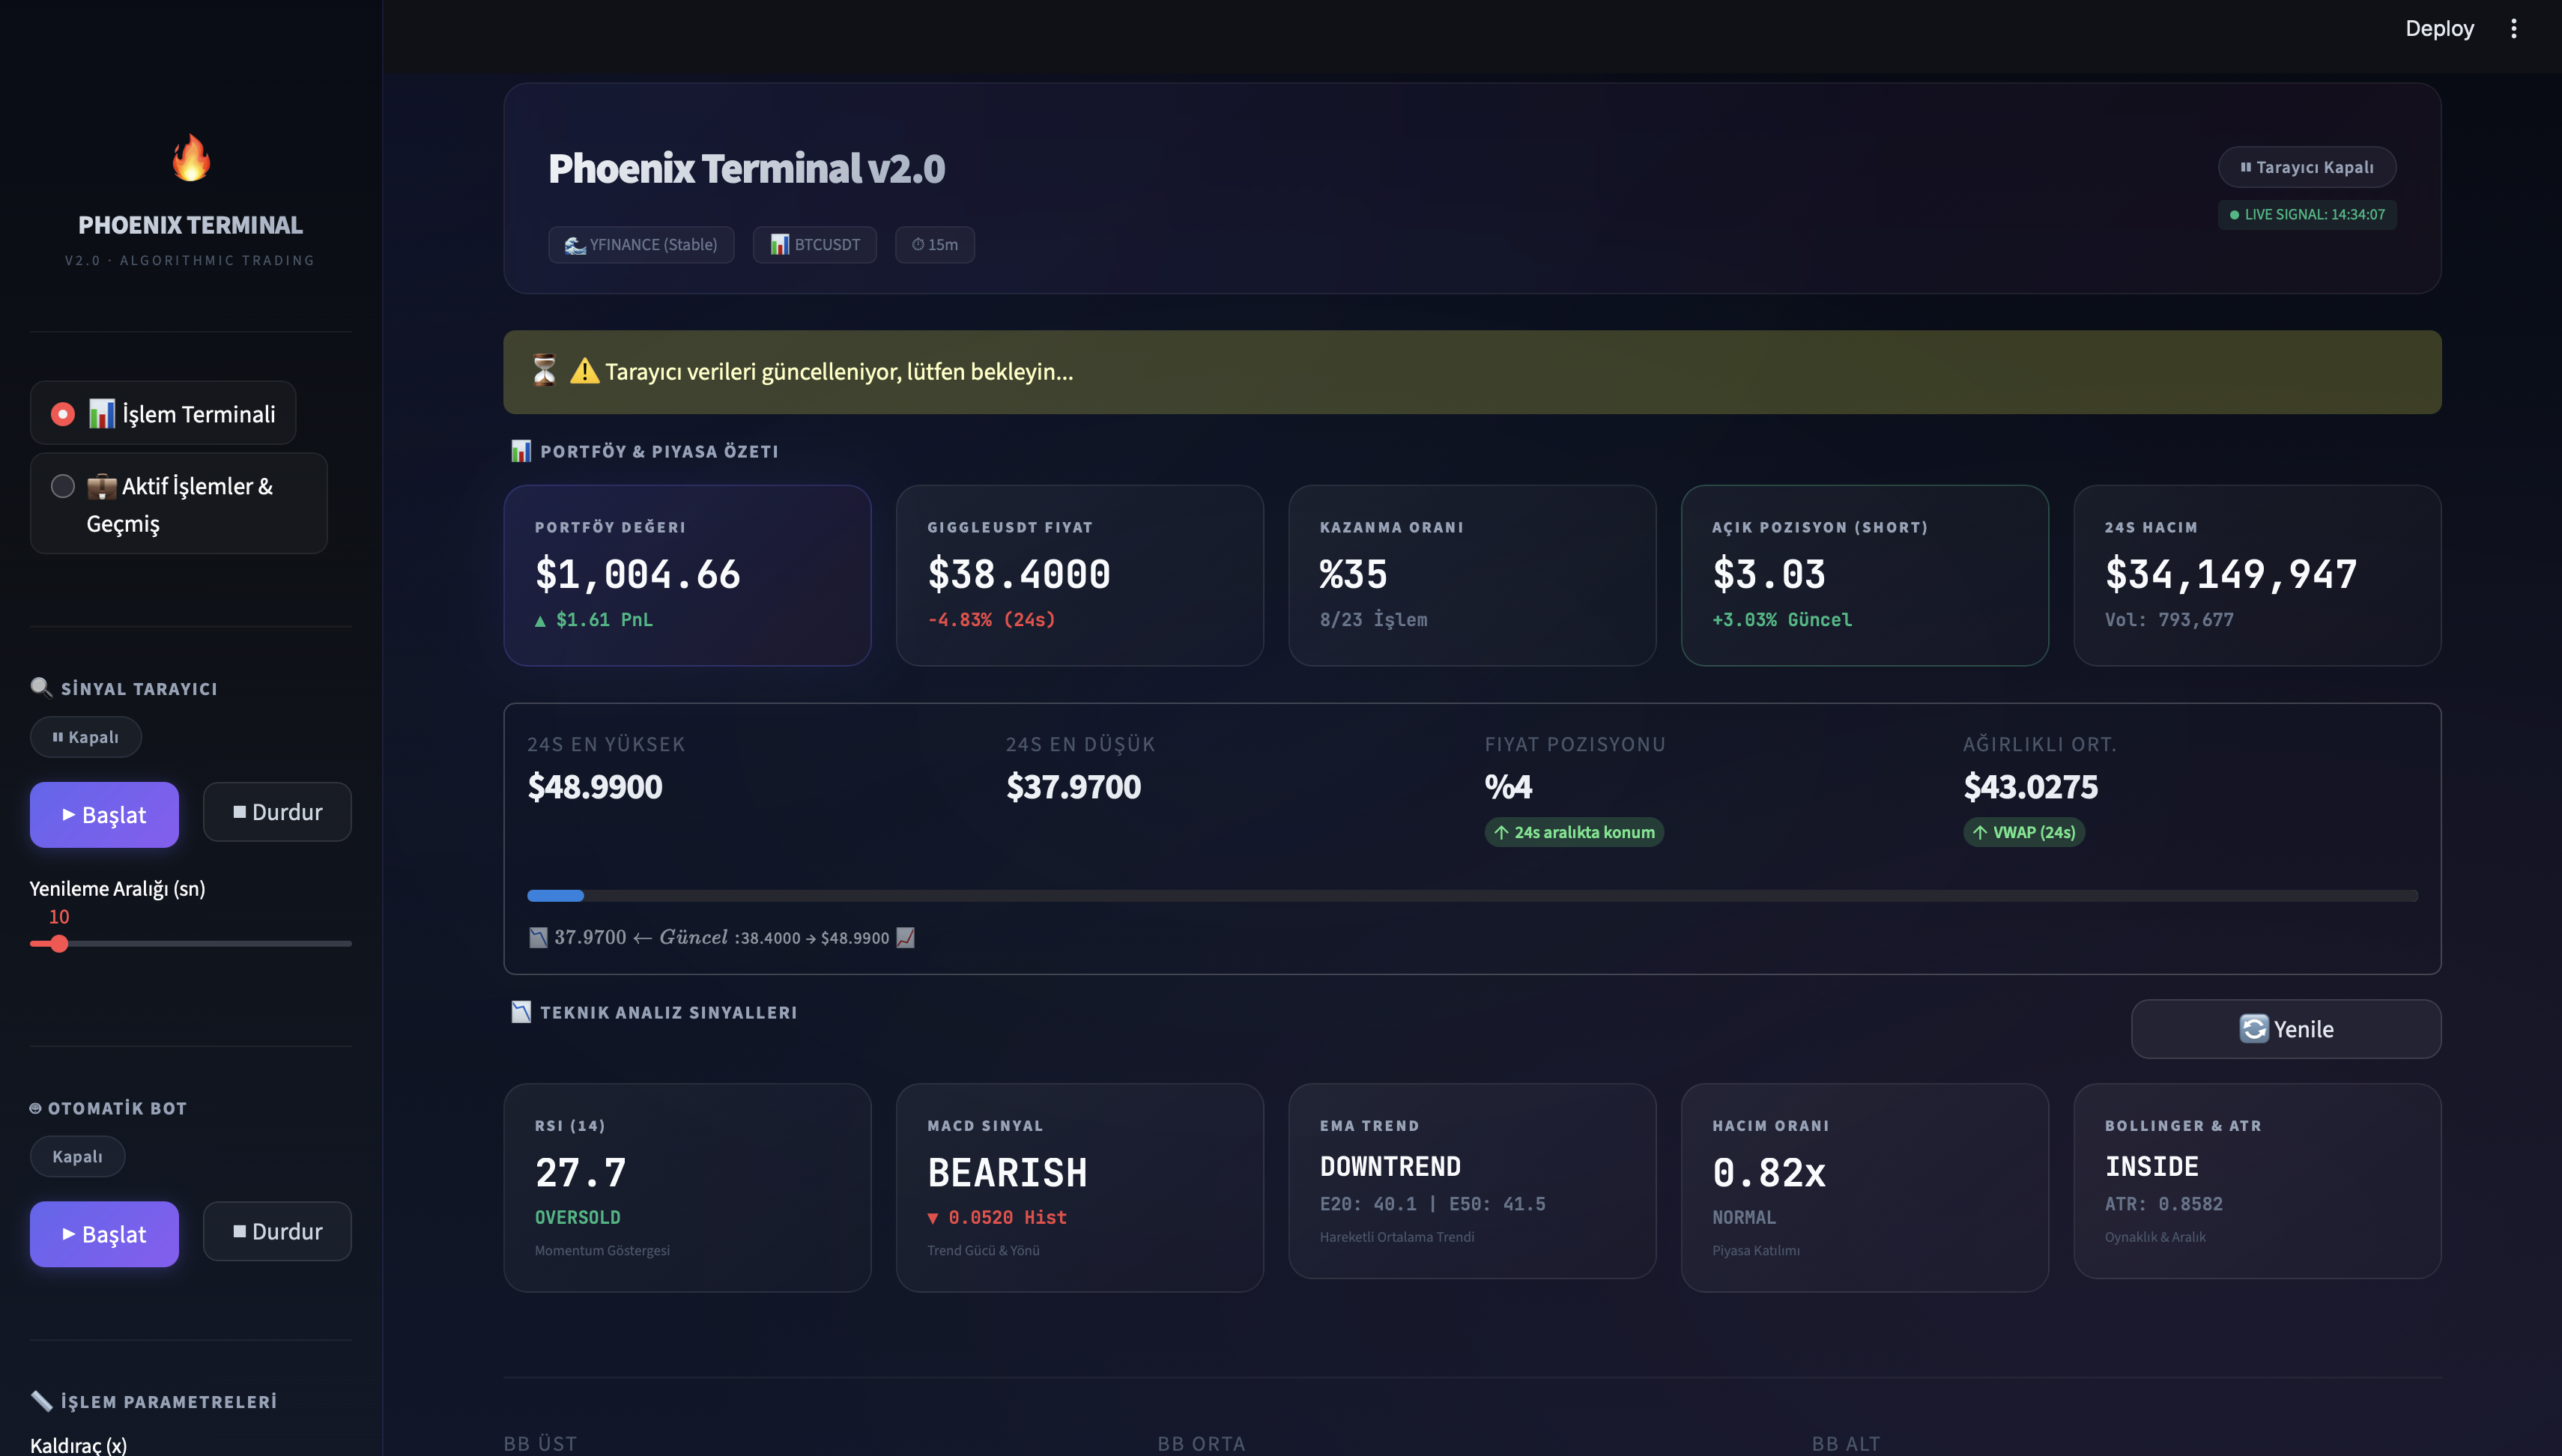Viewport: 2562px width, 1456px height.
Task: Click the Tarayıcı Kapalı status badge
Action: 2306,167
